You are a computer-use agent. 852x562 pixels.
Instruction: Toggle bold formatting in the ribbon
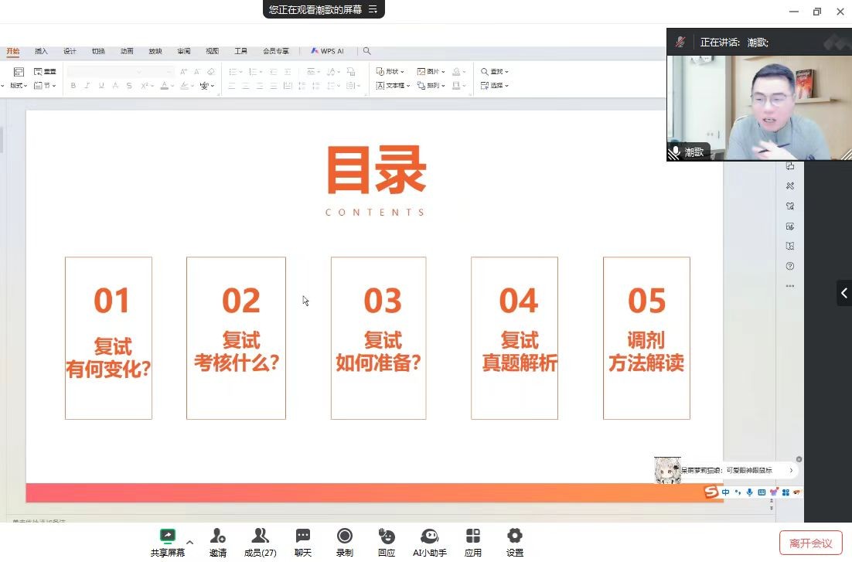73,86
